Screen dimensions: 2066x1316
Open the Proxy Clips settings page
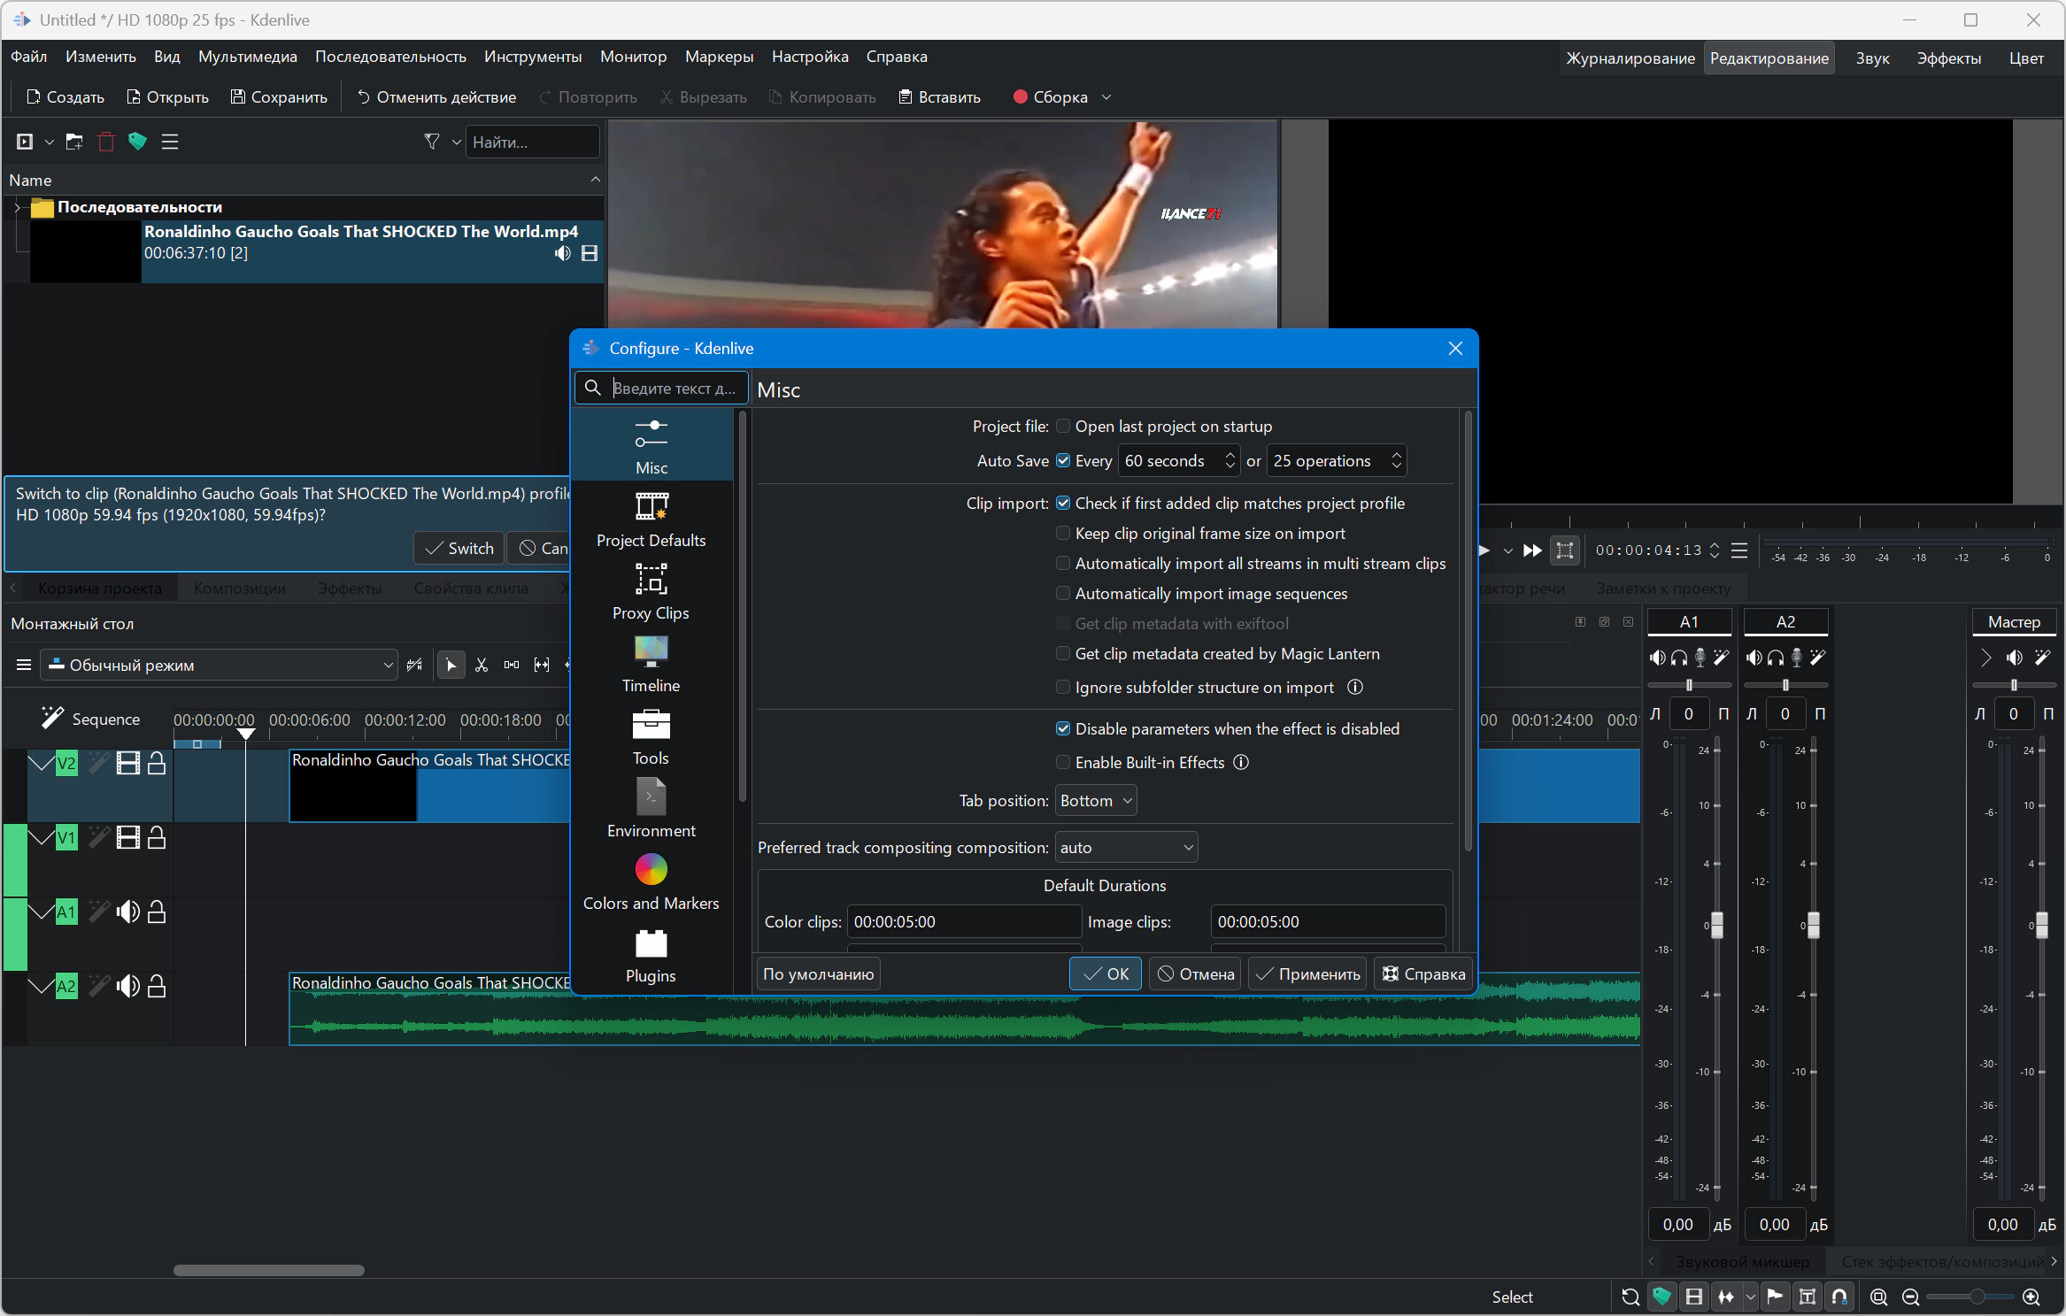(x=651, y=592)
